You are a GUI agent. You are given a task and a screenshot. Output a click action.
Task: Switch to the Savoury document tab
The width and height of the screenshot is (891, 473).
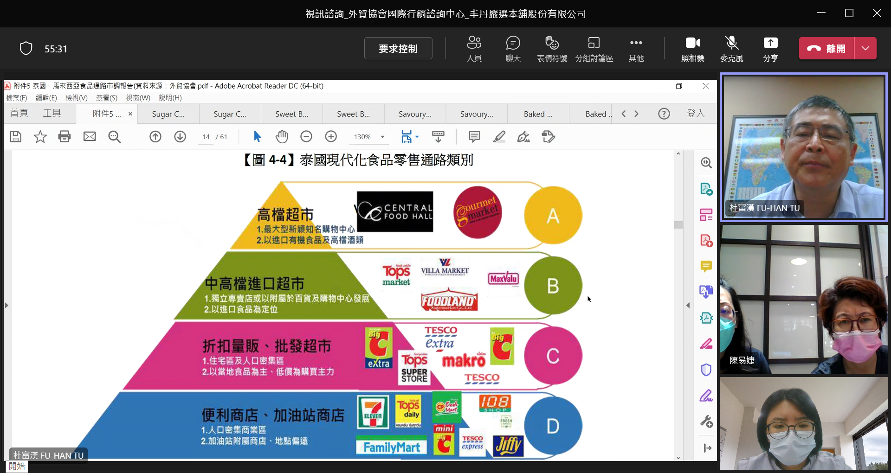[415, 114]
